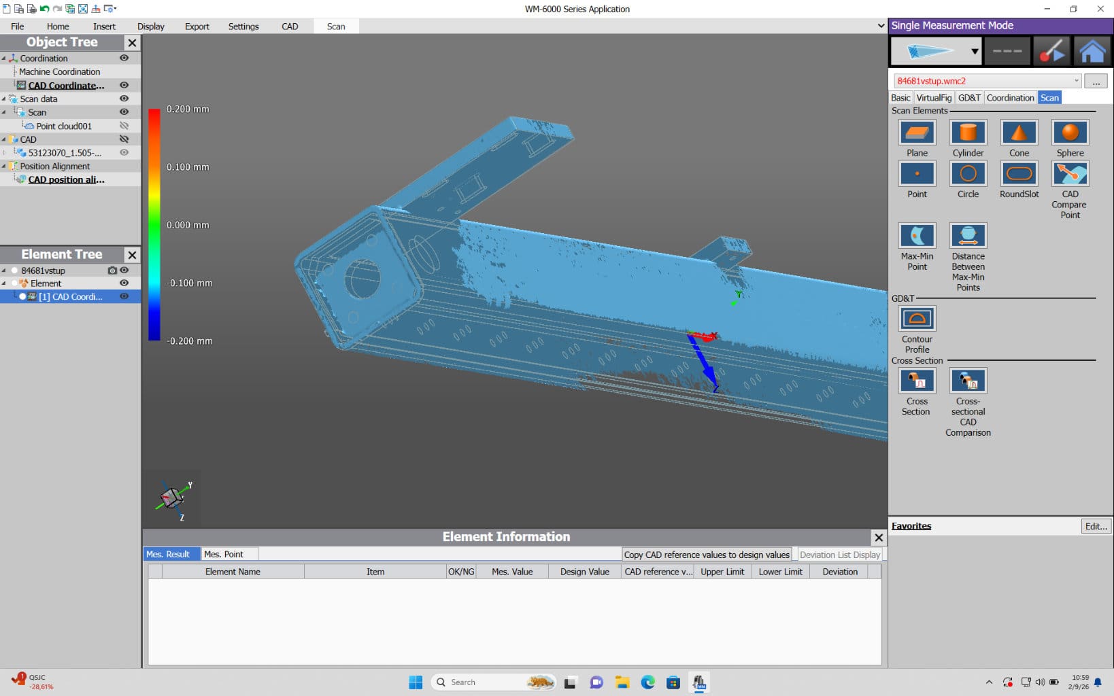The width and height of the screenshot is (1114, 696).
Task: Toggle visibility of Point cloud001
Action: coord(124,126)
